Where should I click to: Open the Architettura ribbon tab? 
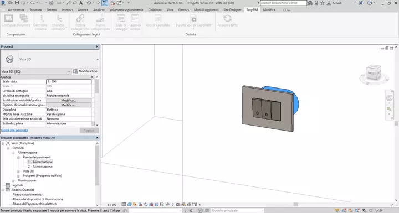point(16,9)
